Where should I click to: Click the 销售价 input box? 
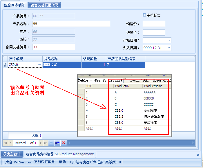(x=154, y=24)
